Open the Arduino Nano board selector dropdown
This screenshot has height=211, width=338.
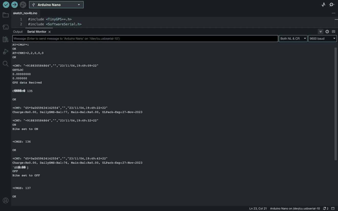pos(56,5)
